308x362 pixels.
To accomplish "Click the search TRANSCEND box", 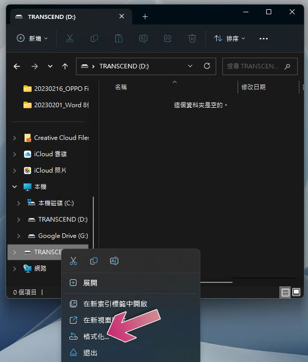I will [x=260, y=66].
